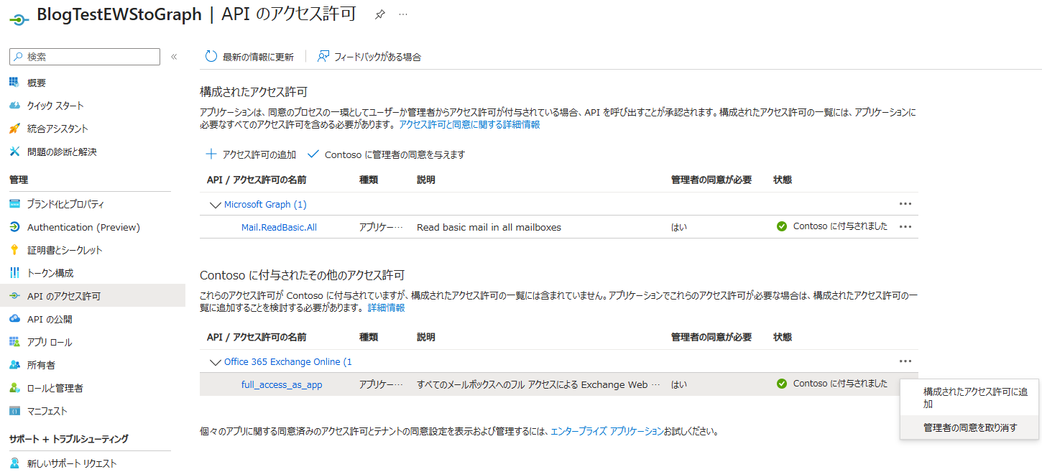1042x472 pixels.
Task: Collapse the Microsoft Graph (1) group chevron
Action: [x=215, y=205]
